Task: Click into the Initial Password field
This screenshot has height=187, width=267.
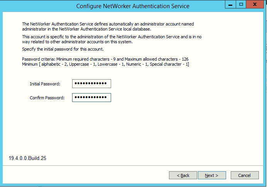Action: 91,84
